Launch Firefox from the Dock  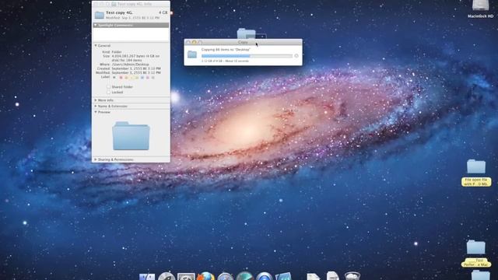pyautogui.click(x=205, y=276)
